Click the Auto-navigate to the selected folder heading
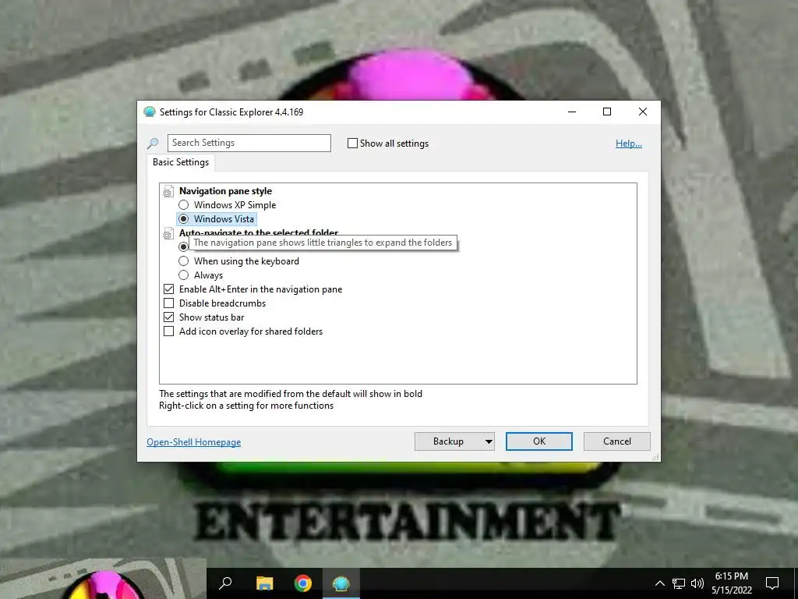 pyautogui.click(x=259, y=232)
